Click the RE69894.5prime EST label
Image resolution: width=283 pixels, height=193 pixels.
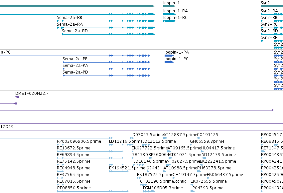click(73, 155)
